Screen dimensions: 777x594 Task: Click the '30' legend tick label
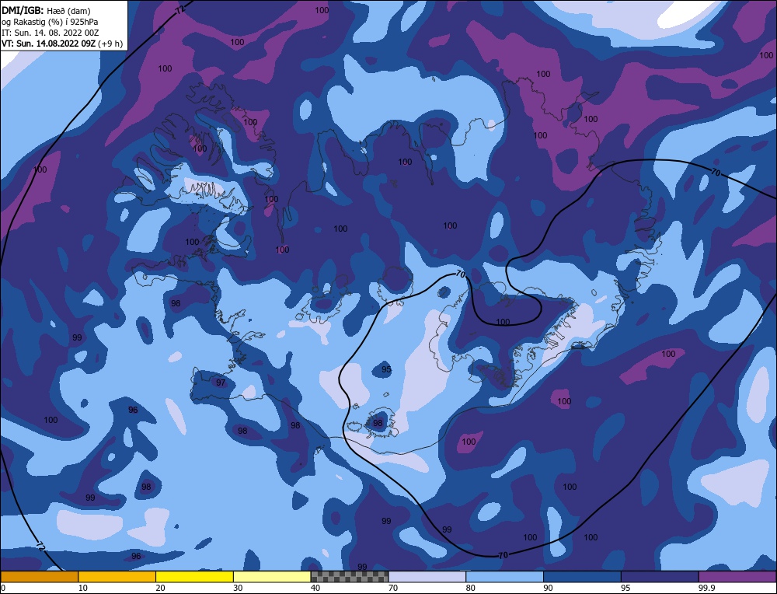coord(238,588)
